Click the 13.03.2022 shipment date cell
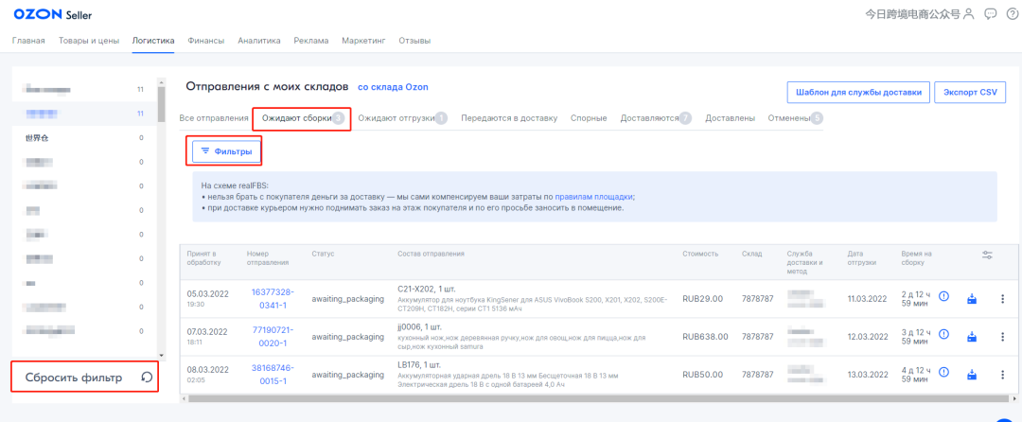 tap(868, 375)
